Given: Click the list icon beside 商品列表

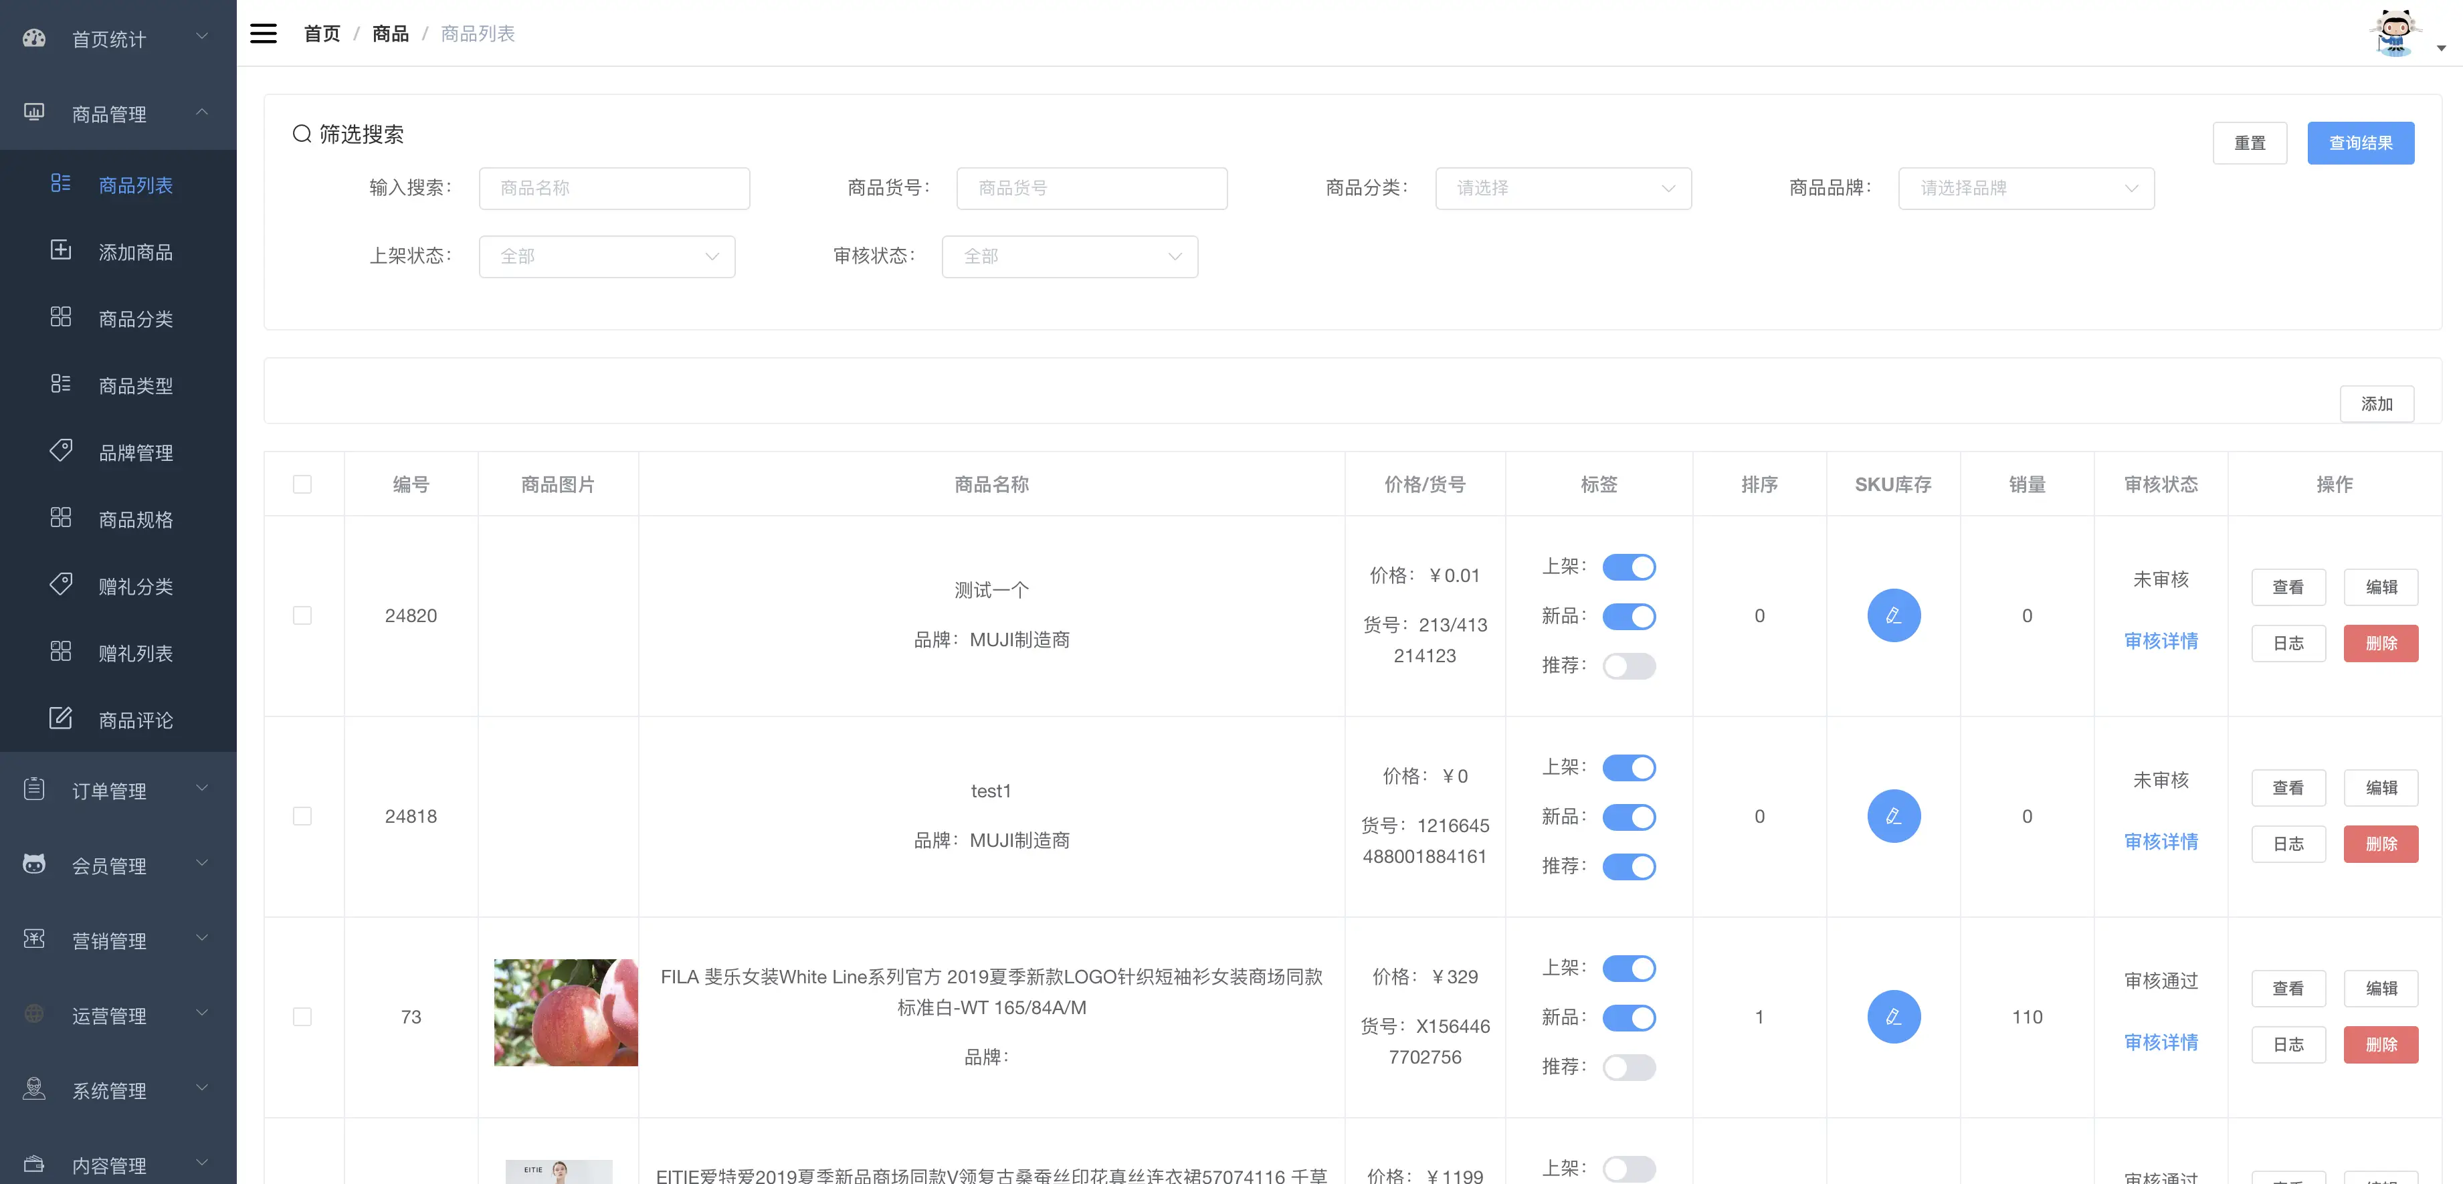Looking at the screenshot, I should [x=60, y=184].
